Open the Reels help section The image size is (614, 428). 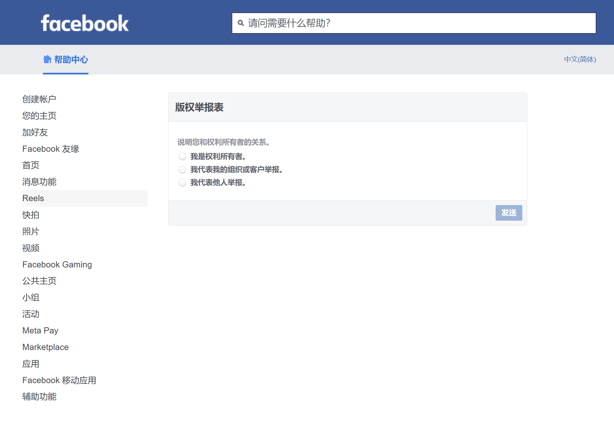[x=33, y=198]
